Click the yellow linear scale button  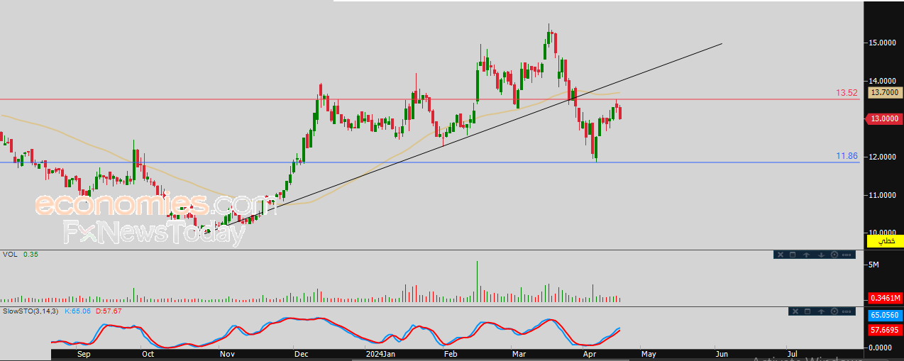tap(885, 241)
